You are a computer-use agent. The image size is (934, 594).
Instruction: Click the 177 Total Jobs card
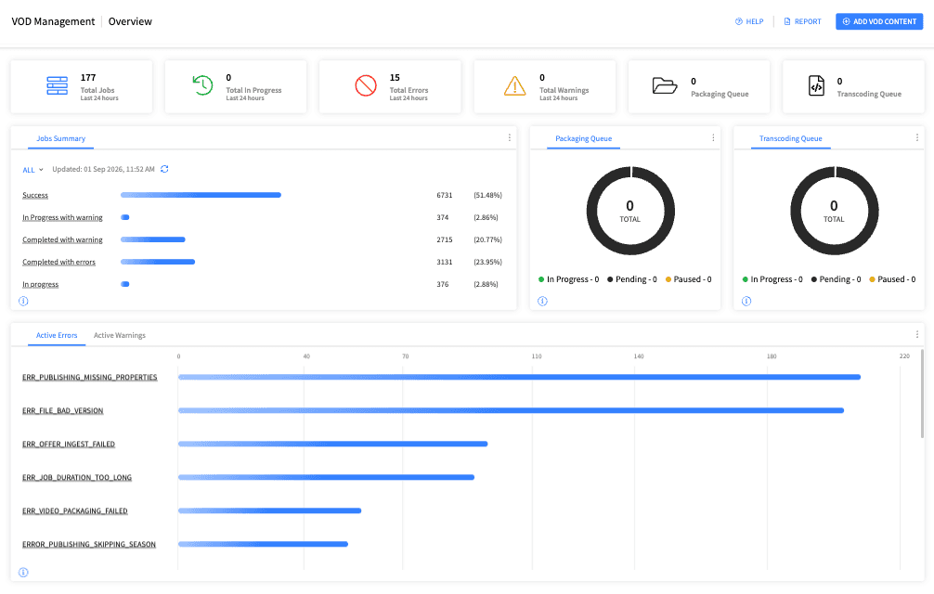(x=82, y=86)
